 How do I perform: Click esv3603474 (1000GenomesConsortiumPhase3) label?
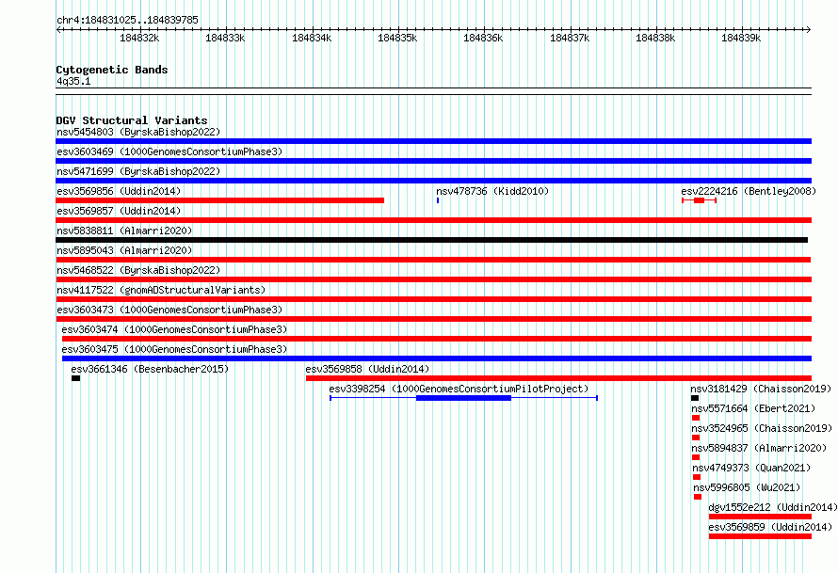(x=174, y=329)
